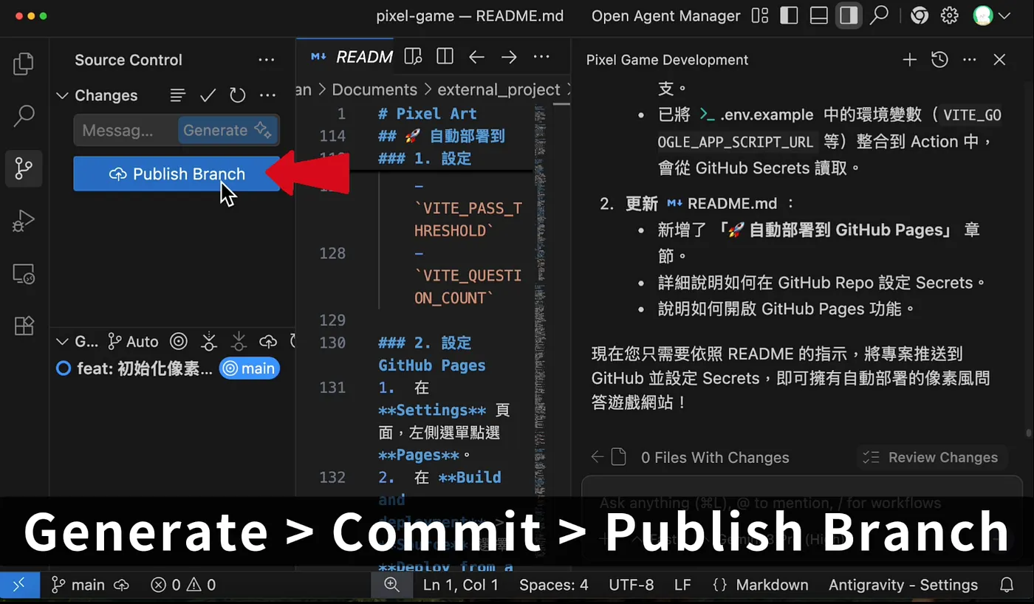This screenshot has width=1034, height=604.
Task: Open the Search view in activity bar
Action: coord(24,115)
